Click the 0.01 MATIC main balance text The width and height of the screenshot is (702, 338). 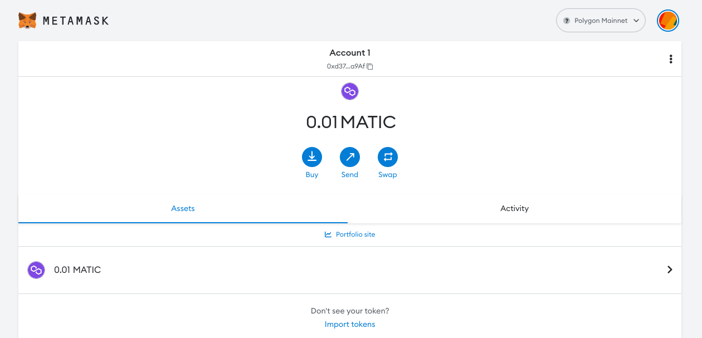pyautogui.click(x=350, y=122)
